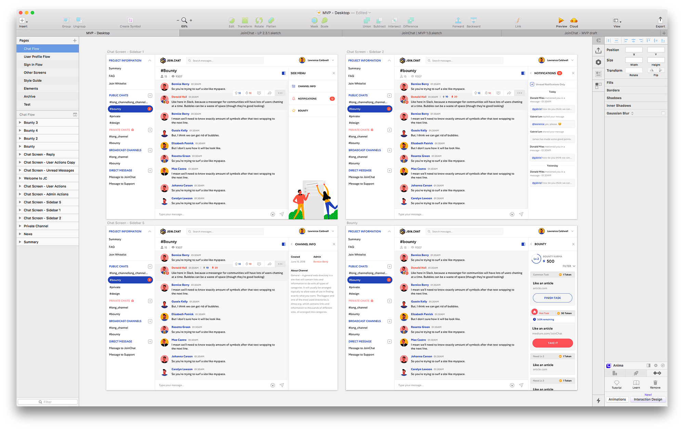The width and height of the screenshot is (684, 430).
Task: Click the Animations button
Action: coord(617,400)
